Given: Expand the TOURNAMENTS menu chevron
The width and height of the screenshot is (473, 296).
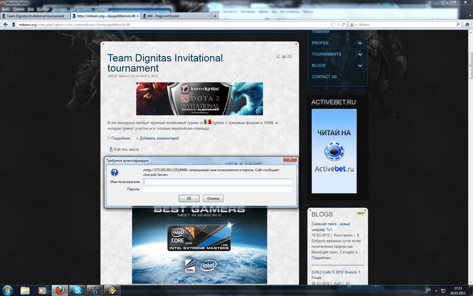Looking at the screenshot, I should click(x=360, y=54).
